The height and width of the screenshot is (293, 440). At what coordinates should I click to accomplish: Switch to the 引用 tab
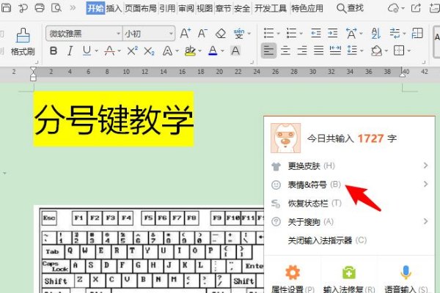tap(167, 8)
